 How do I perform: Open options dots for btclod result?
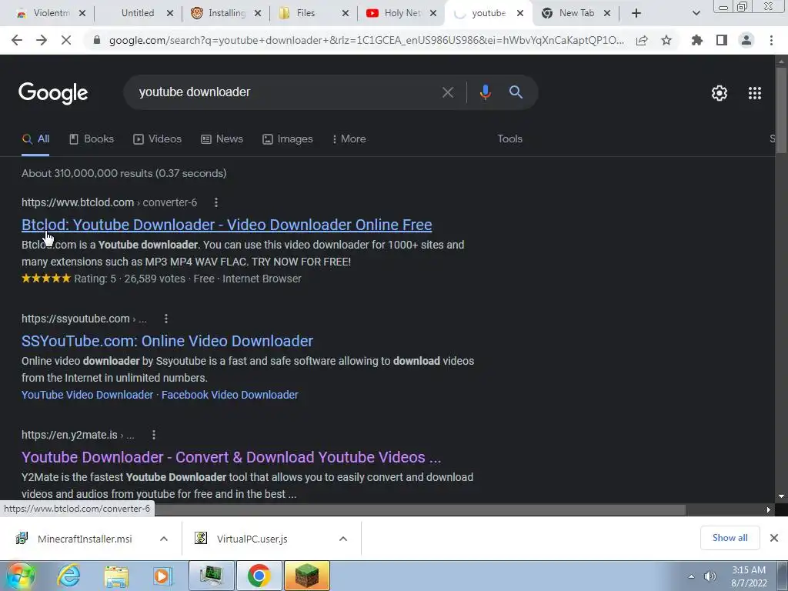click(216, 202)
